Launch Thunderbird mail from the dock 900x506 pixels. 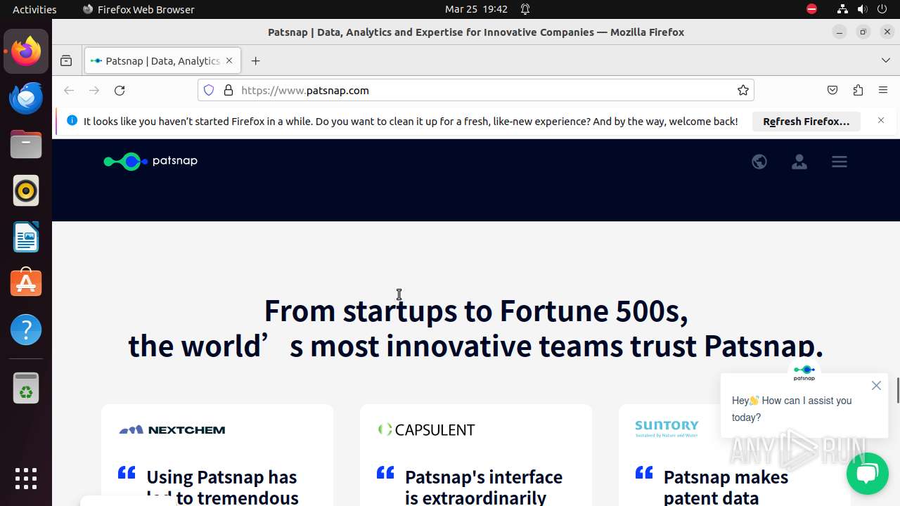(x=26, y=98)
